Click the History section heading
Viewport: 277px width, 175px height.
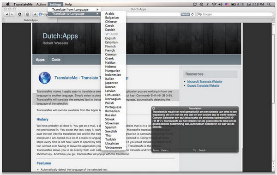[42, 119]
